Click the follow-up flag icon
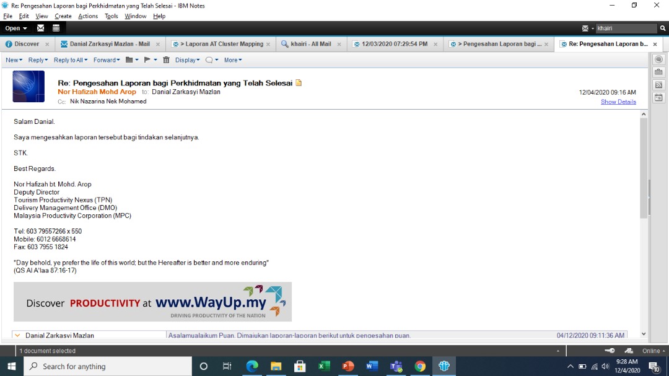Viewport: 669px width, 376px height. (147, 60)
